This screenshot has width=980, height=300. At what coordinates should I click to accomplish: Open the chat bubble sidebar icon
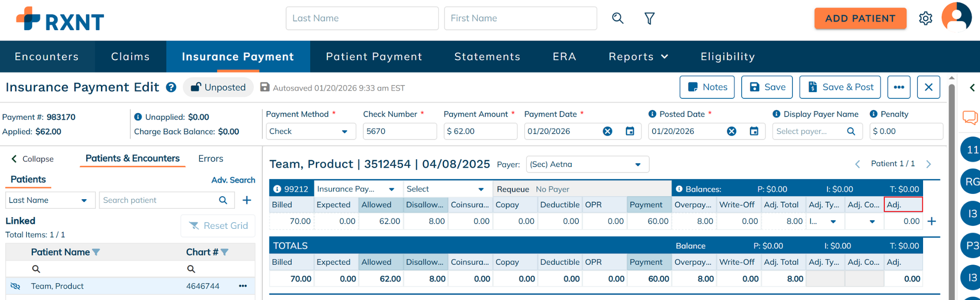pyautogui.click(x=970, y=117)
